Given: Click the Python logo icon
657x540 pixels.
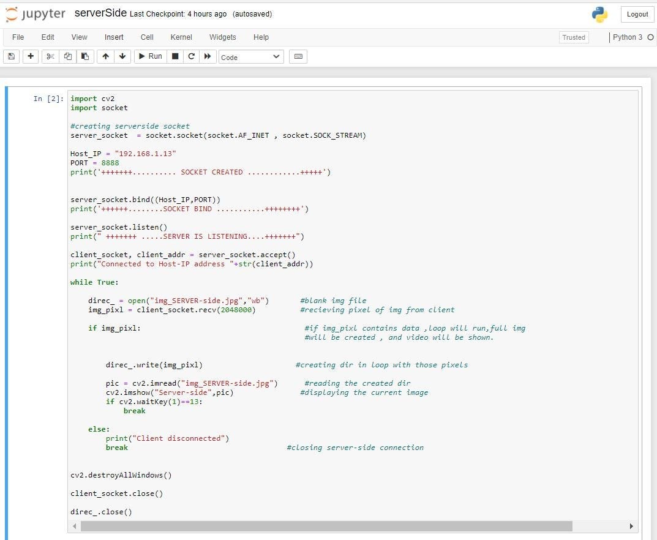Looking at the screenshot, I should click(x=599, y=15).
